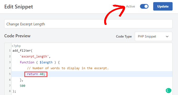Click the }, on line 6
Viewport: 178px width, 95px height.
pos(21,80)
